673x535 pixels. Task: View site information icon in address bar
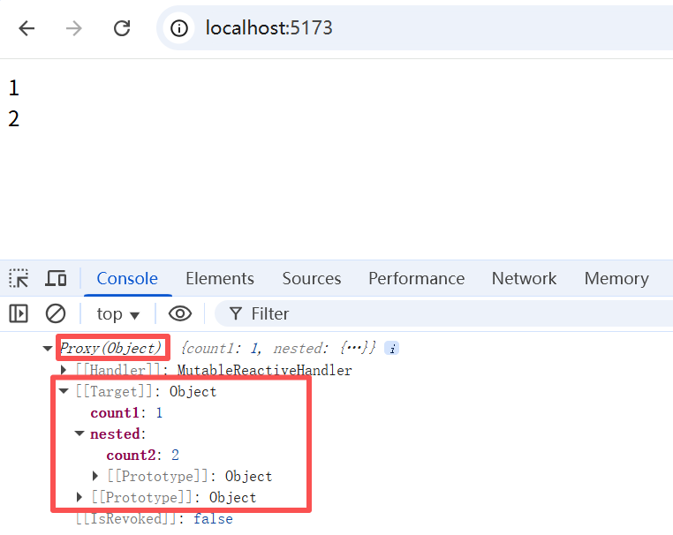pos(179,29)
